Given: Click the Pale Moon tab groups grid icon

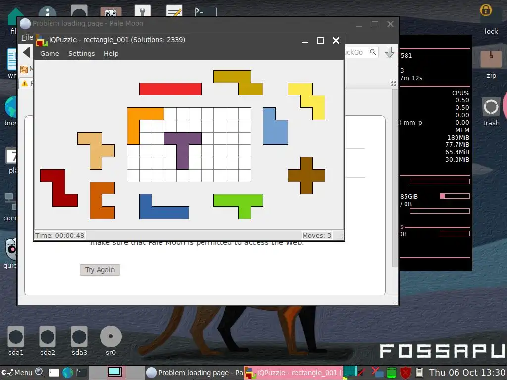Looking at the screenshot, I should [393, 83].
